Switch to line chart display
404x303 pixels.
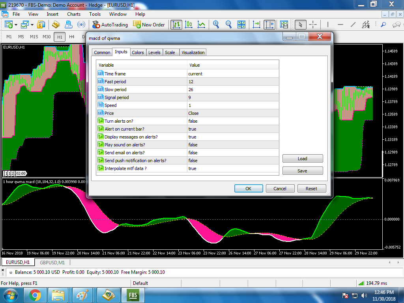(x=201, y=24)
